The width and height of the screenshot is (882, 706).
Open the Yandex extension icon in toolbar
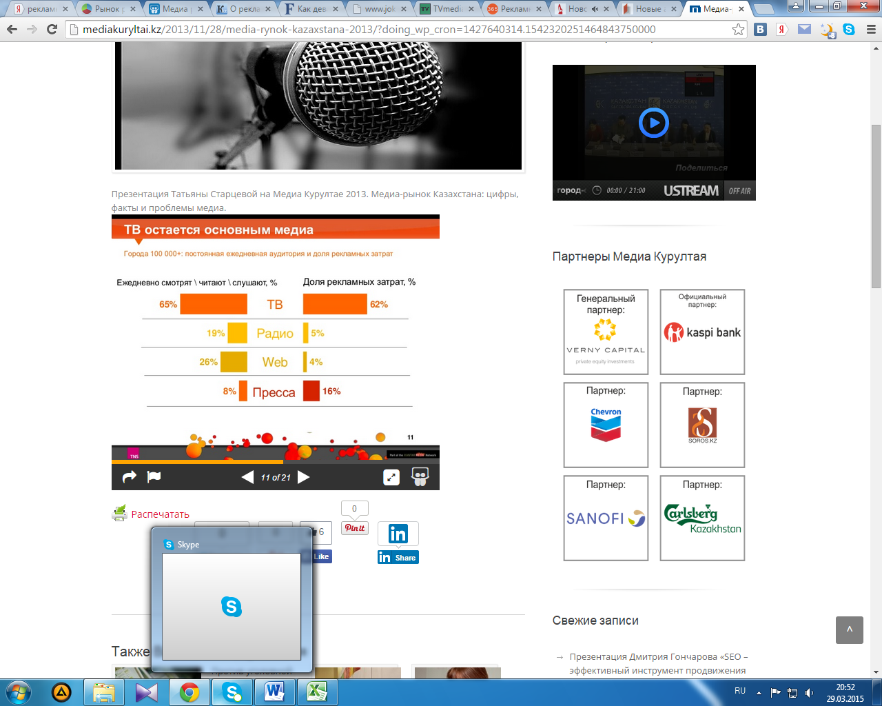click(x=782, y=30)
